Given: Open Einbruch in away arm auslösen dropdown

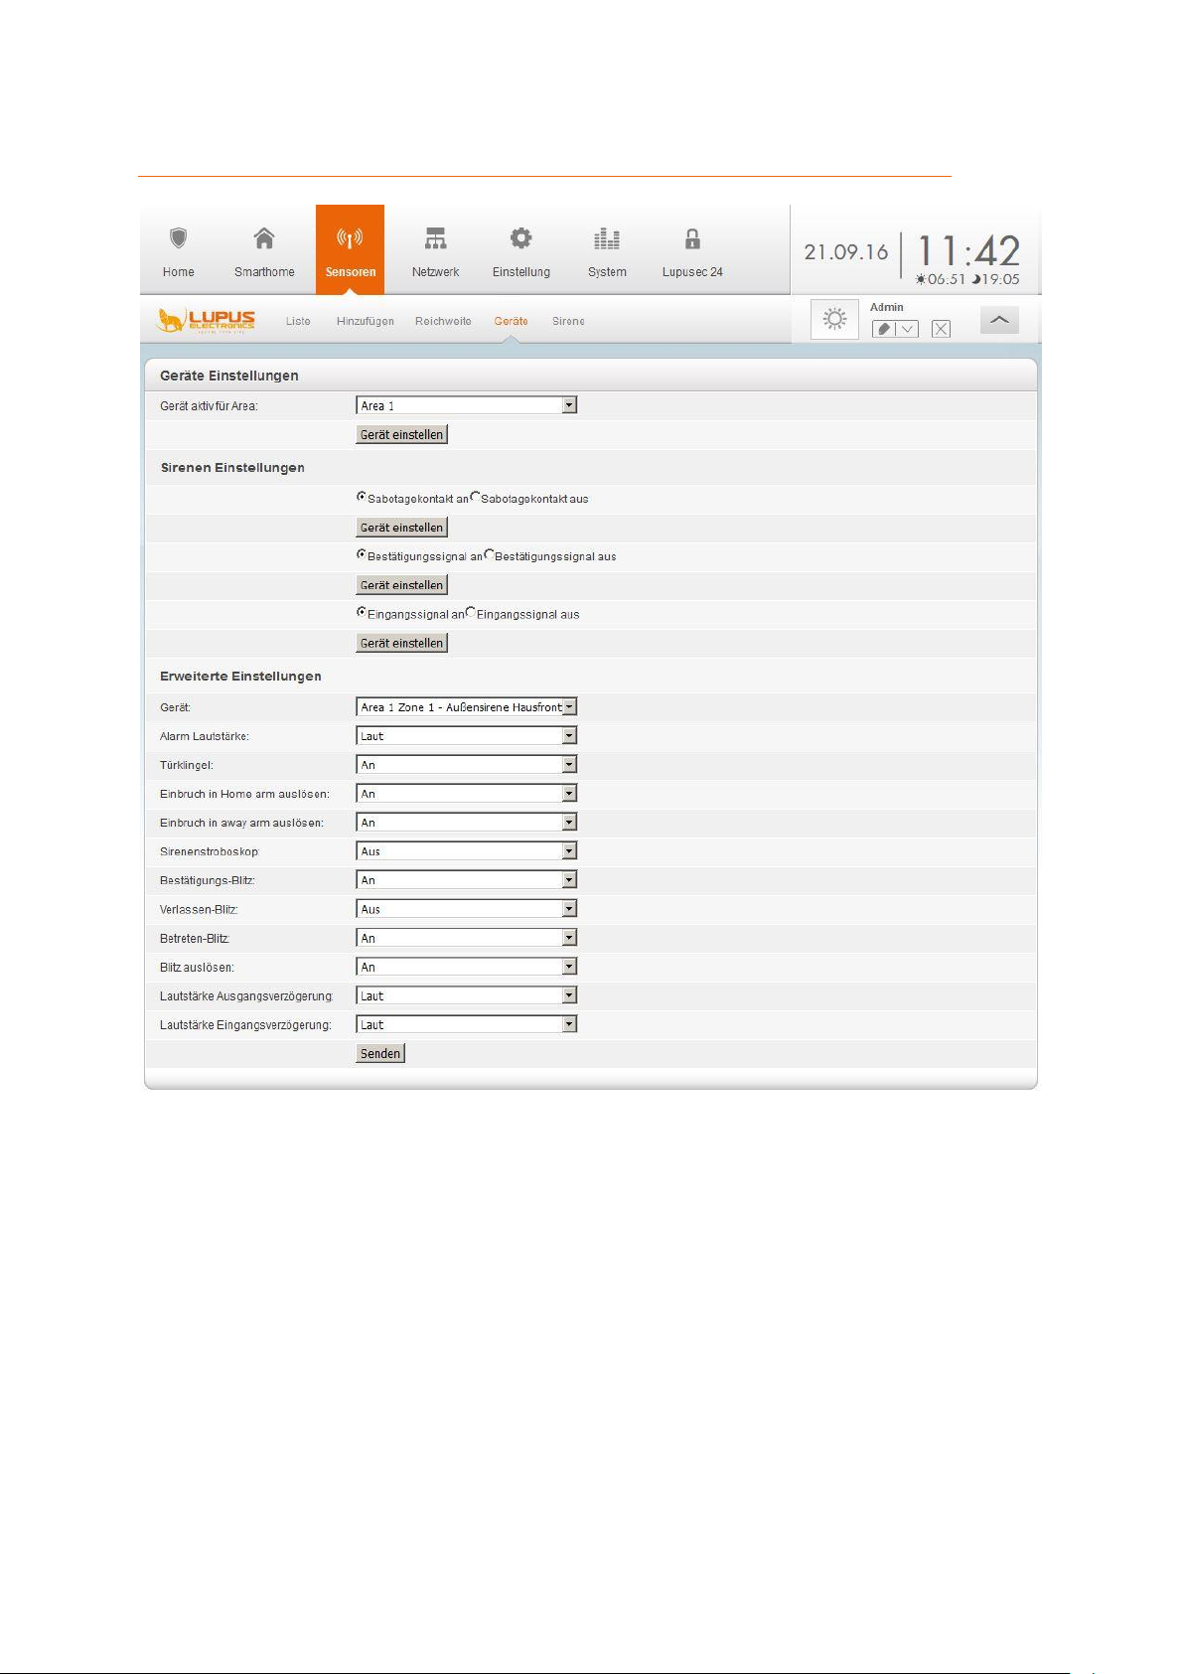Looking at the screenshot, I should click(x=466, y=823).
